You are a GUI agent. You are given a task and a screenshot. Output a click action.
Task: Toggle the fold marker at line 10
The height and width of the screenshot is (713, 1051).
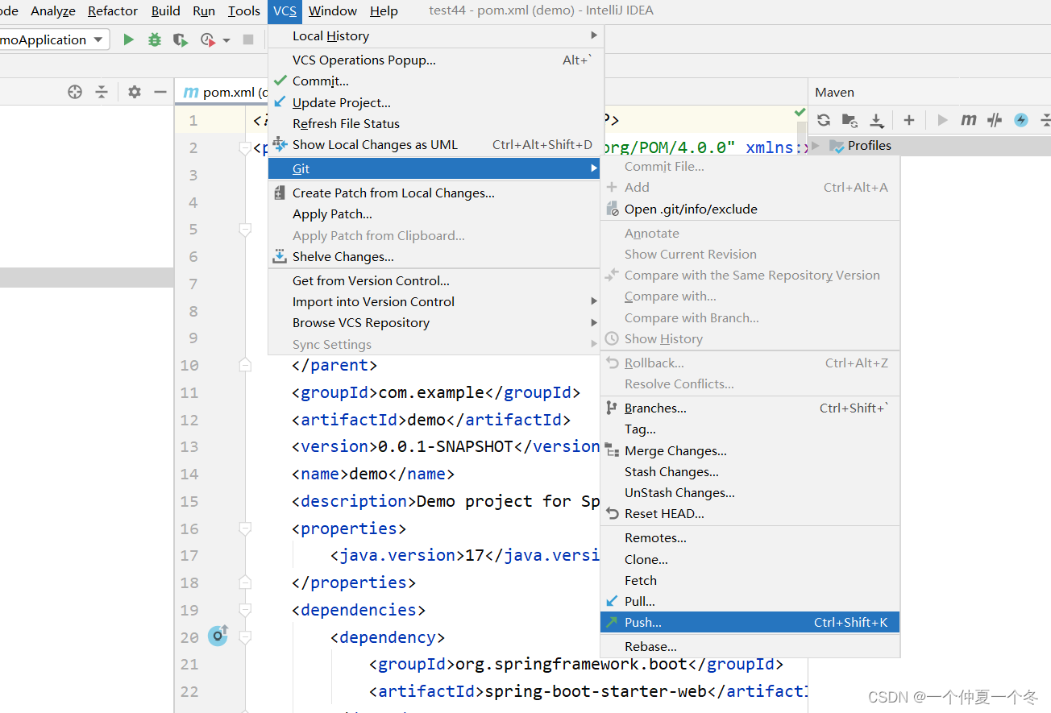[x=245, y=365]
